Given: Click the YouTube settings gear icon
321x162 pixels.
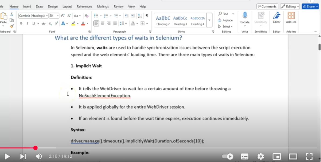Looking at the screenshot, I should (x=261, y=156).
